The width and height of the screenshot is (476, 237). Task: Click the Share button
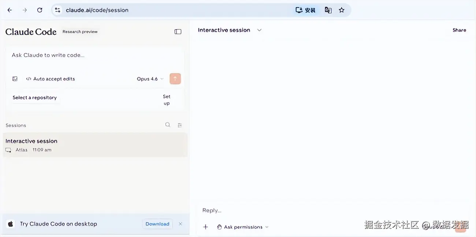(459, 30)
